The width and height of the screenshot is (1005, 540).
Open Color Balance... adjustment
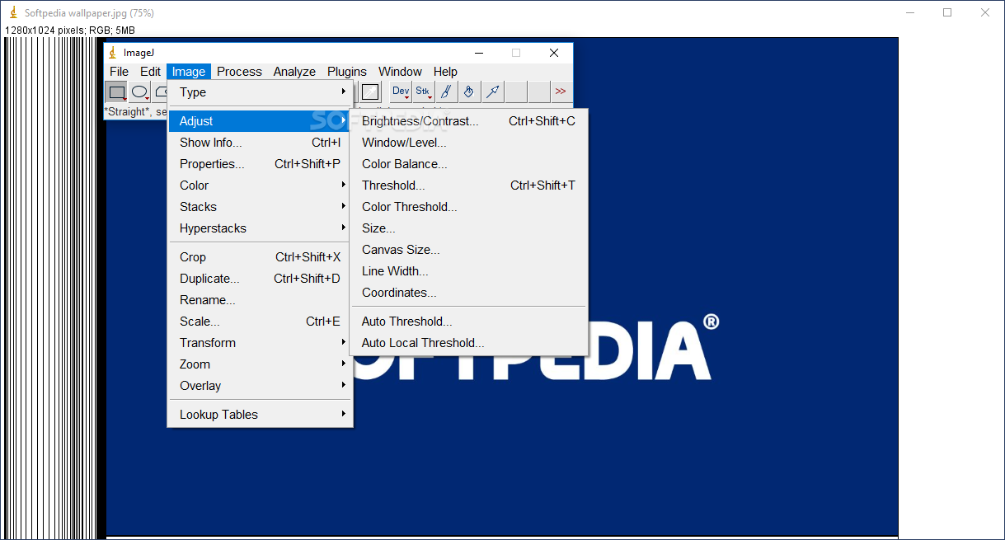click(x=469, y=164)
